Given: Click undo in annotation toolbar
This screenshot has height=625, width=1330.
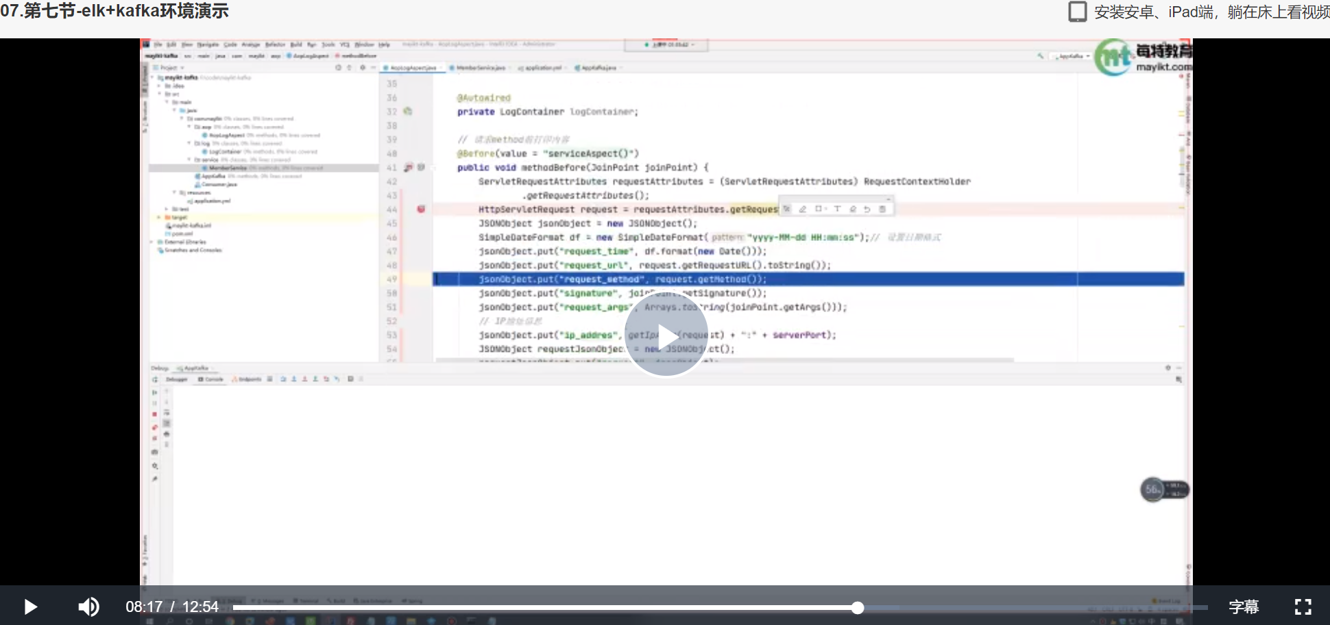Looking at the screenshot, I should [867, 209].
